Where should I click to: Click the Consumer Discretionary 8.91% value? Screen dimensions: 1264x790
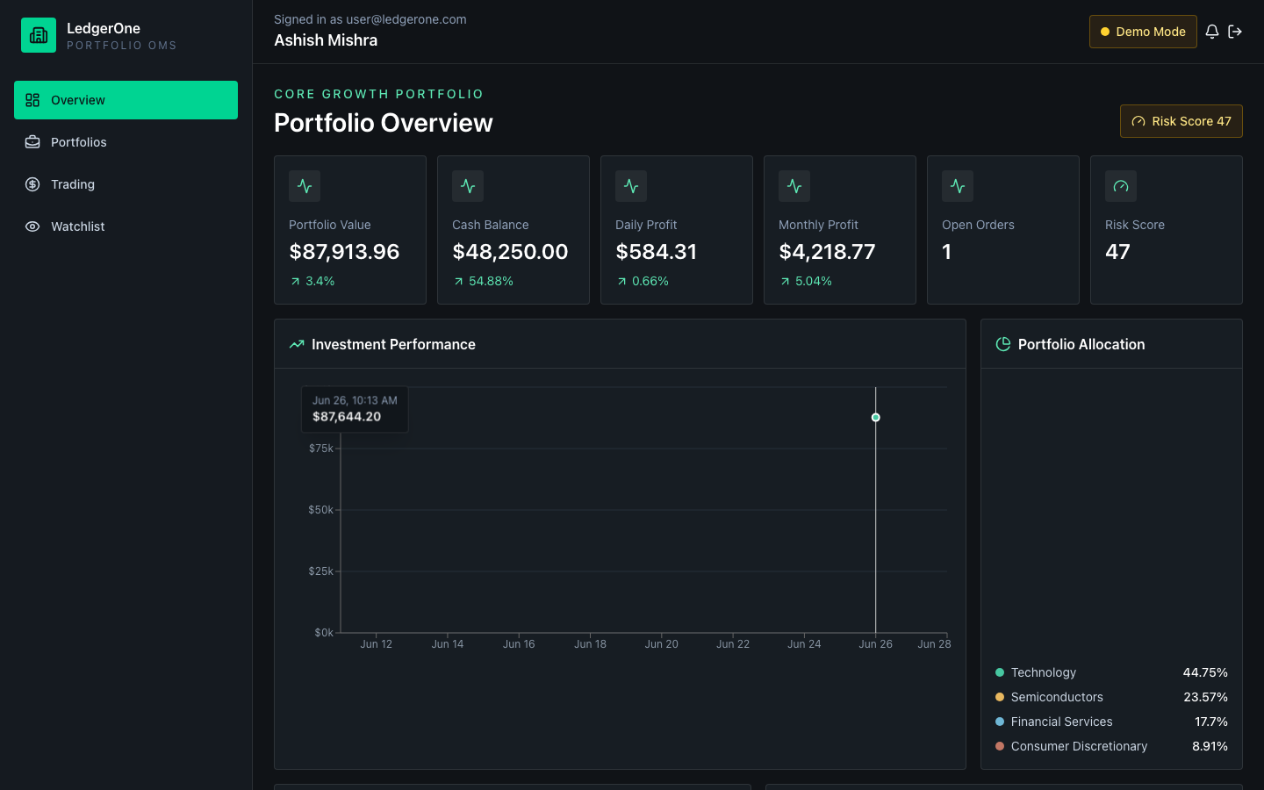pos(1210,746)
